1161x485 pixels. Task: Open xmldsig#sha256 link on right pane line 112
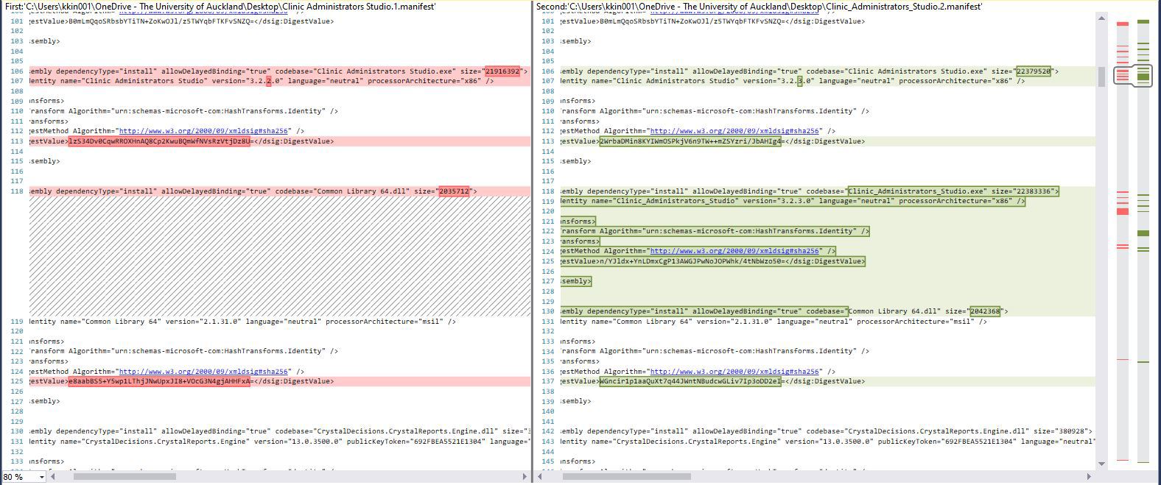pos(734,131)
